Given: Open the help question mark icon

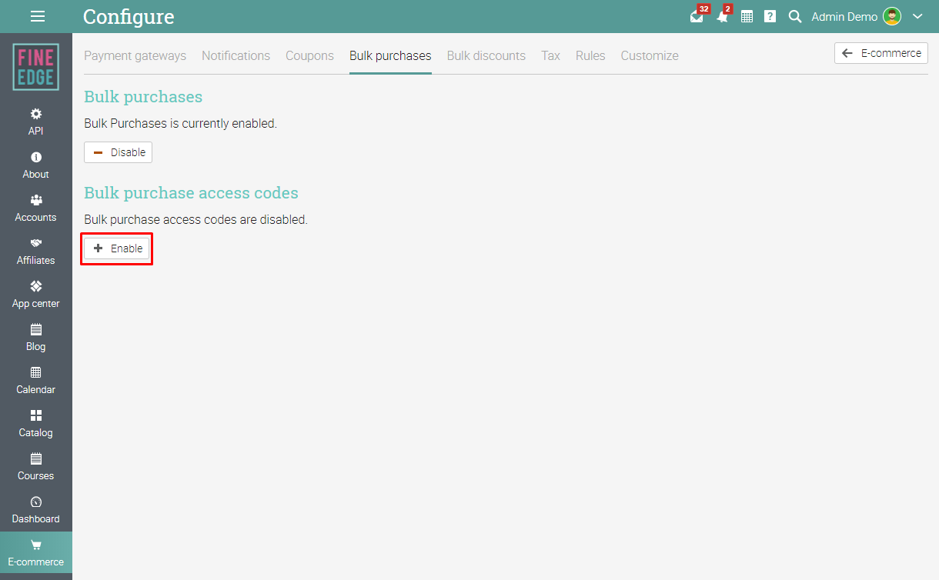Looking at the screenshot, I should coord(770,16).
